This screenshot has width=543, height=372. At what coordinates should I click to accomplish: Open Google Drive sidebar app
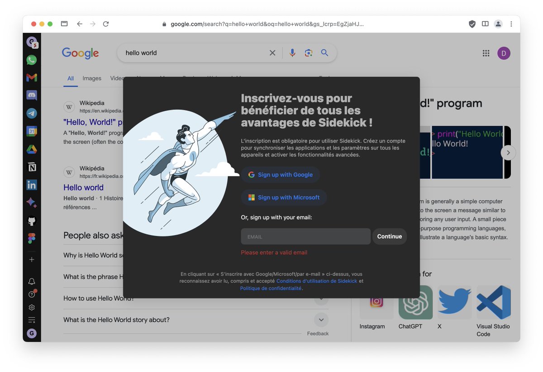pyautogui.click(x=31, y=149)
